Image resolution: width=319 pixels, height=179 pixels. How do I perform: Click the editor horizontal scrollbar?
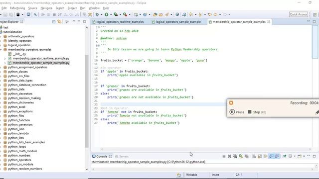click(206, 149)
